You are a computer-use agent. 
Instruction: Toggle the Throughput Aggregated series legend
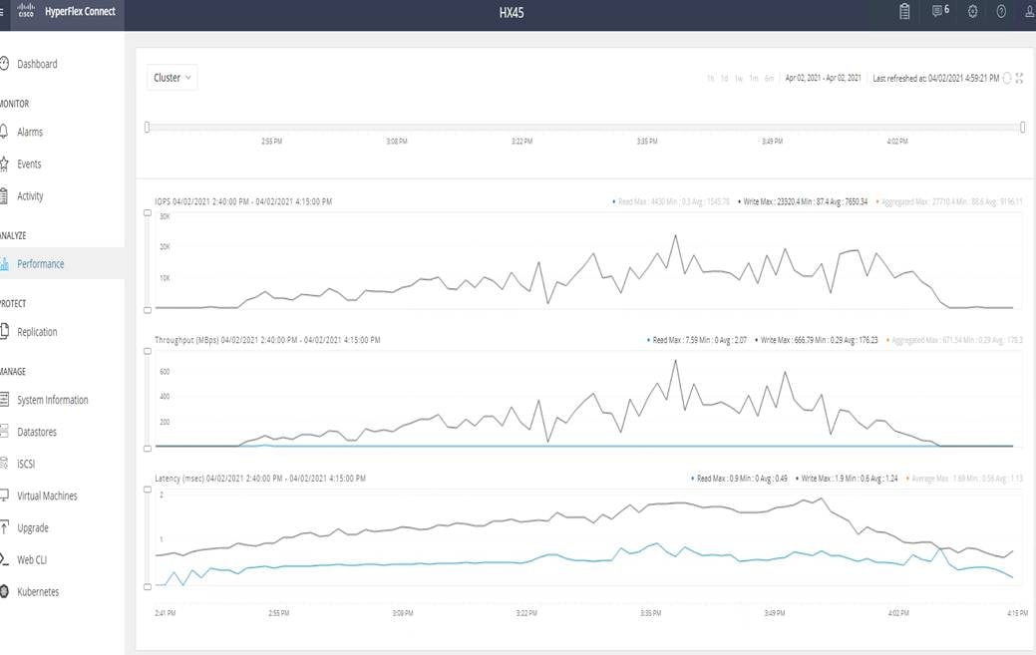[954, 340]
